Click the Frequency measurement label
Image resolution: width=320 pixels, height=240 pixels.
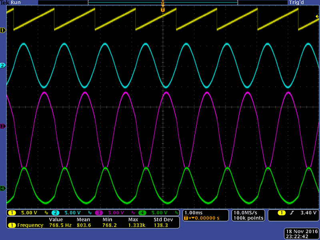pos(30,225)
